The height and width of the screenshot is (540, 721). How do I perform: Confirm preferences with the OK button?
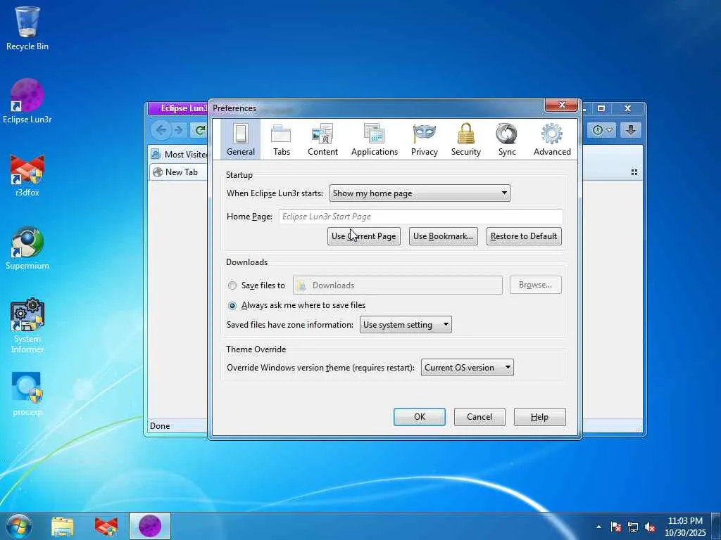coord(420,417)
